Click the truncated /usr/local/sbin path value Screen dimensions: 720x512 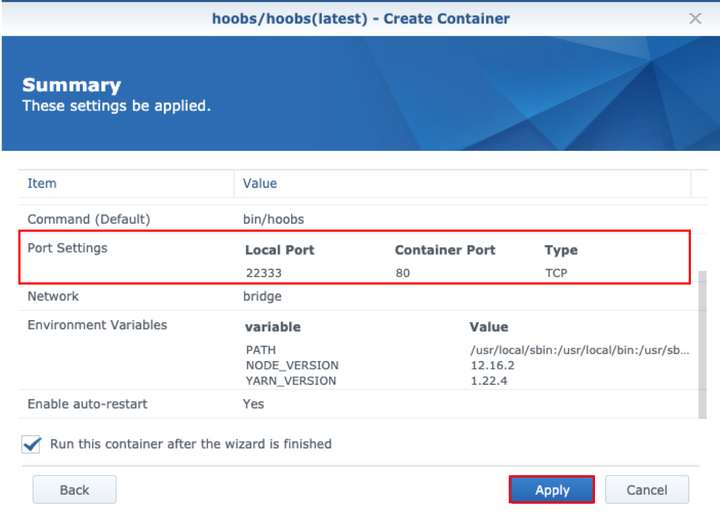coord(580,350)
